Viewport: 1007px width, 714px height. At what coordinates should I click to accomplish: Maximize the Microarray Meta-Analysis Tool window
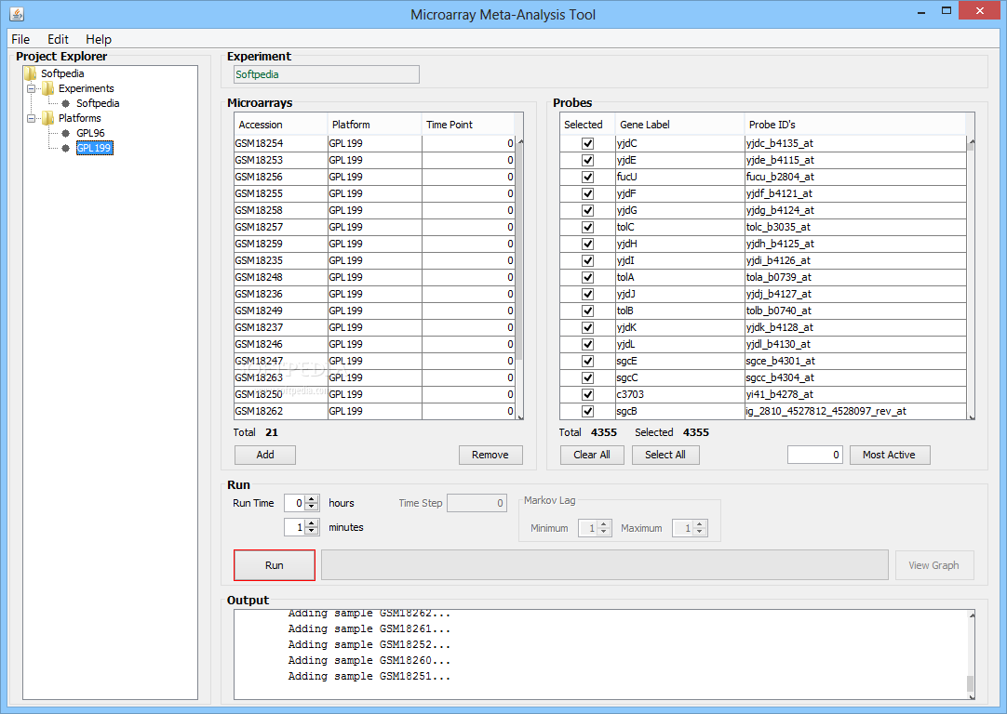point(946,10)
